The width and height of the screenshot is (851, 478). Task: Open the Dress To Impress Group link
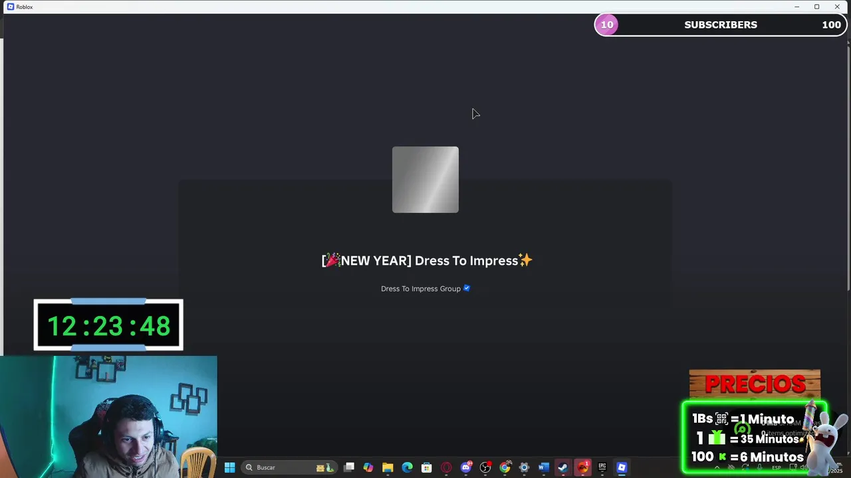pyautogui.click(x=421, y=289)
